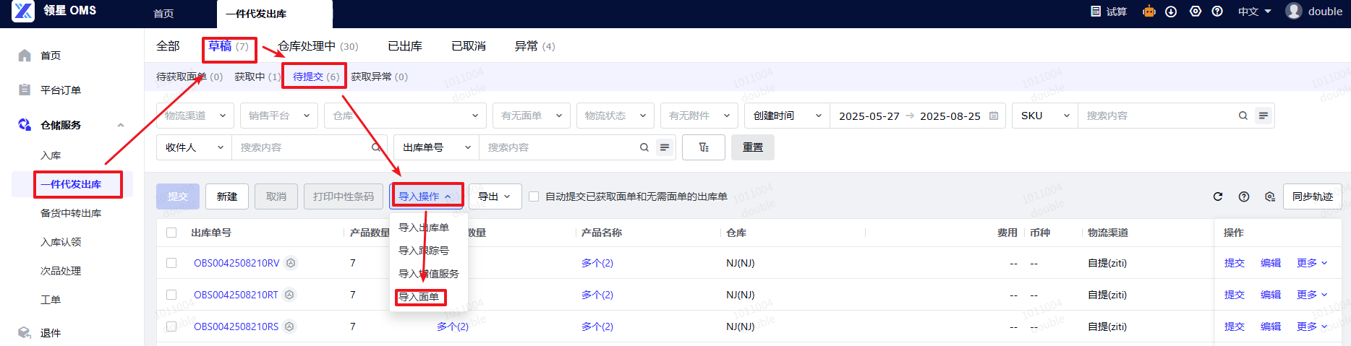The image size is (1351, 346).
Task: Open the 有无附件 filter dropdown
Action: coord(699,116)
